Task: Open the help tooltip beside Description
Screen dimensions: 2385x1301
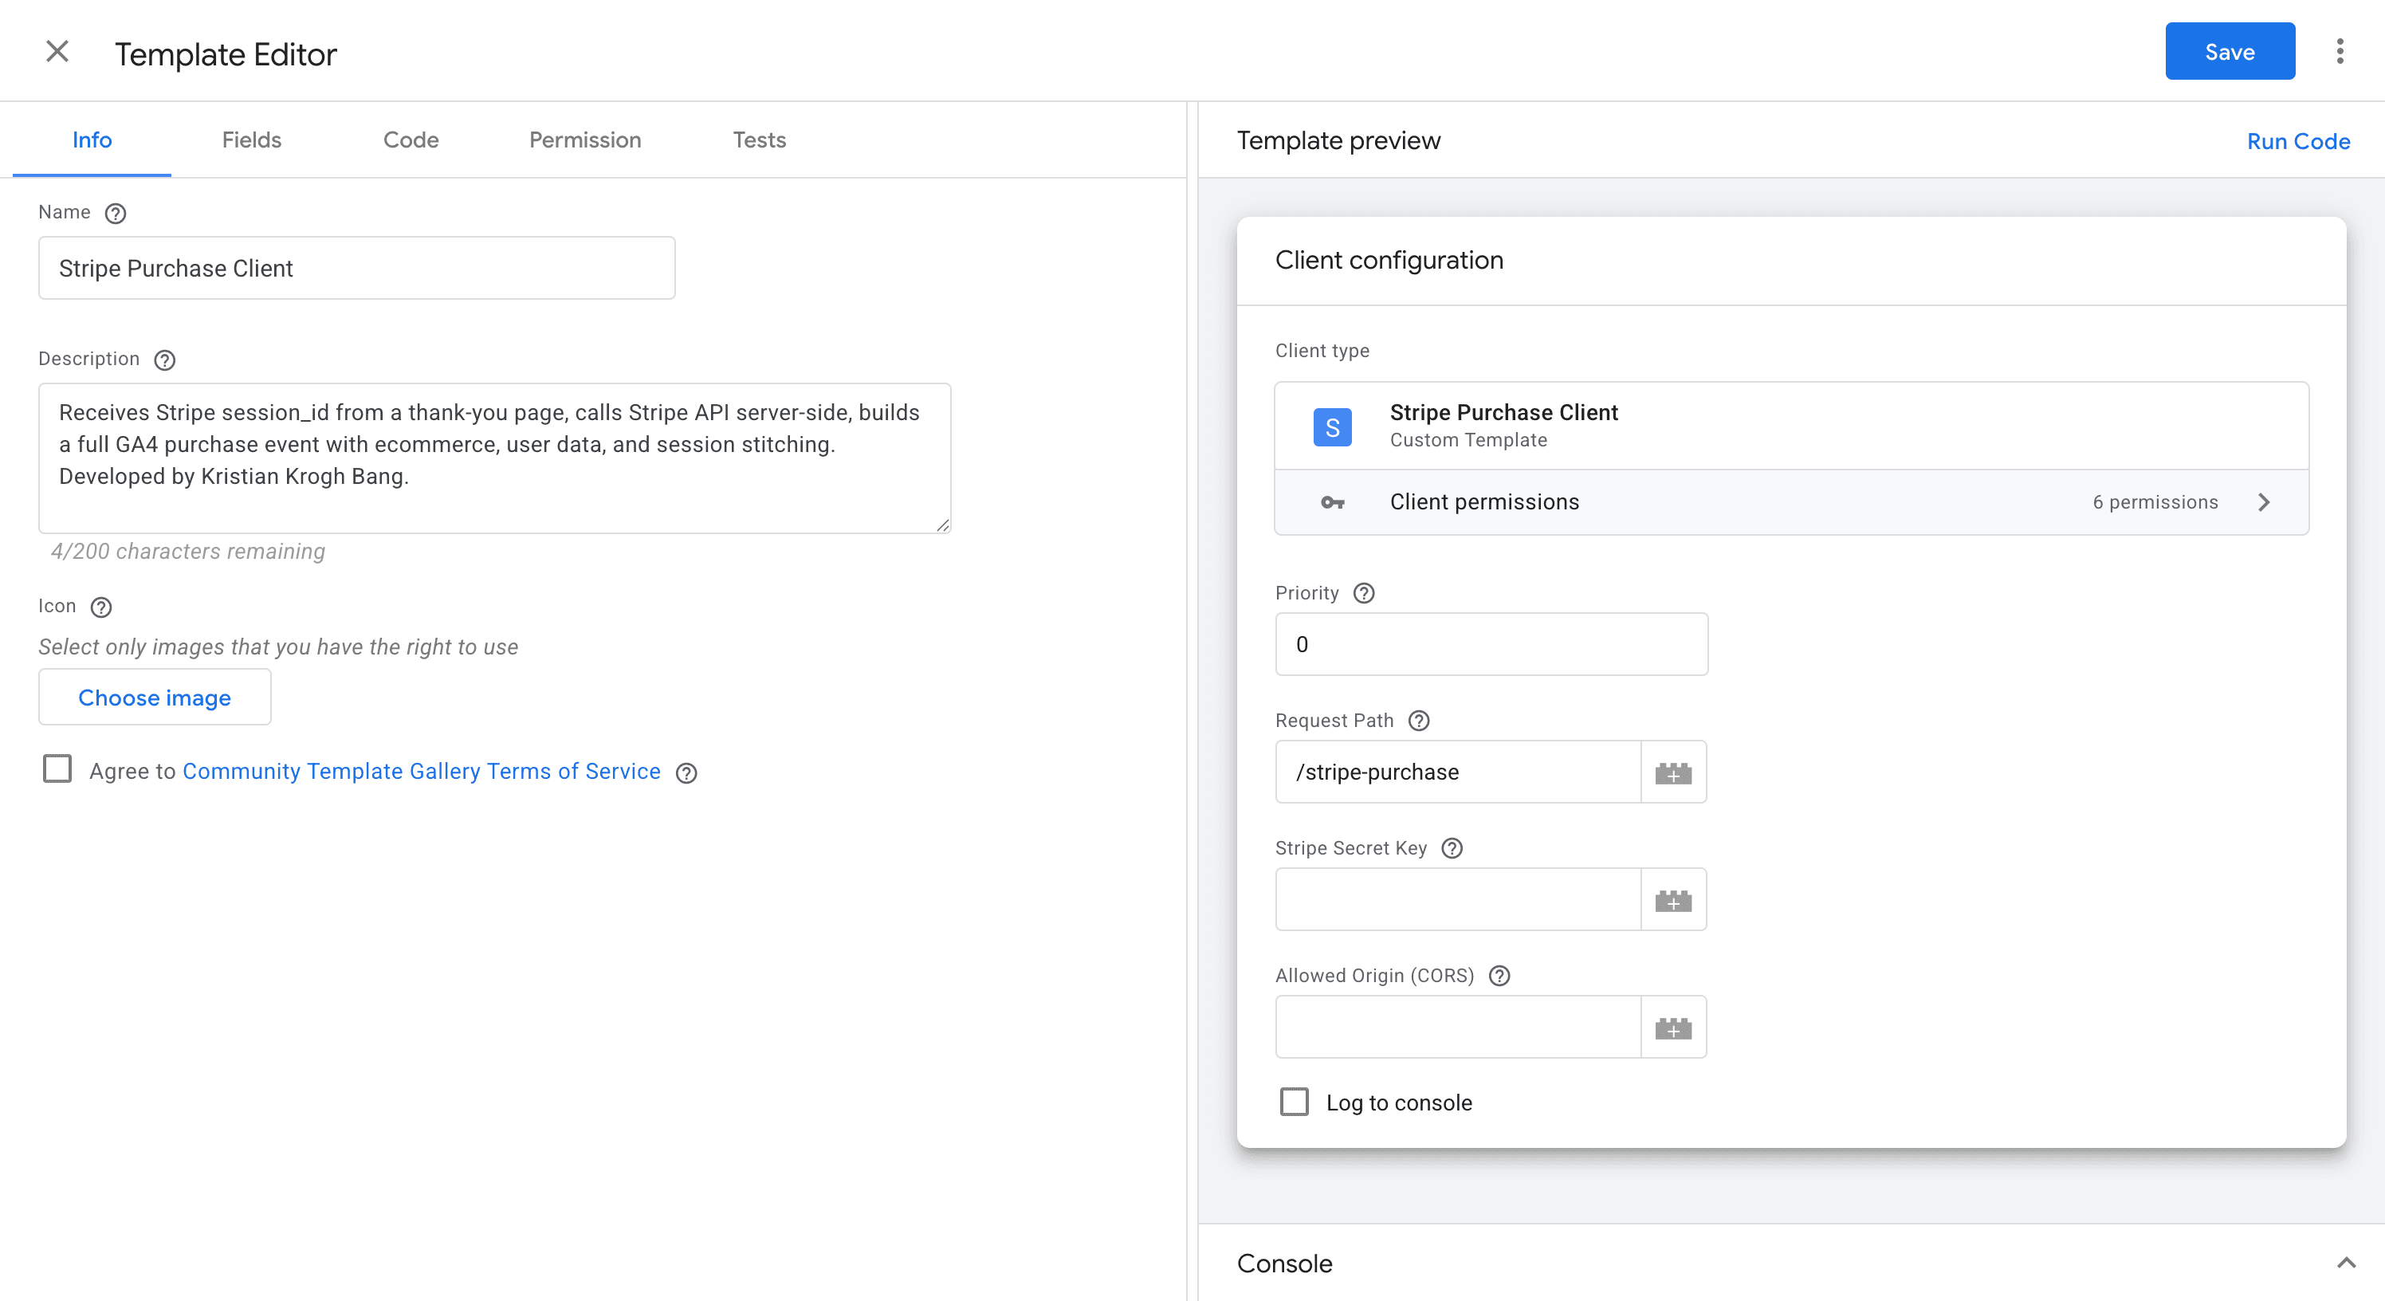Action: (x=165, y=360)
